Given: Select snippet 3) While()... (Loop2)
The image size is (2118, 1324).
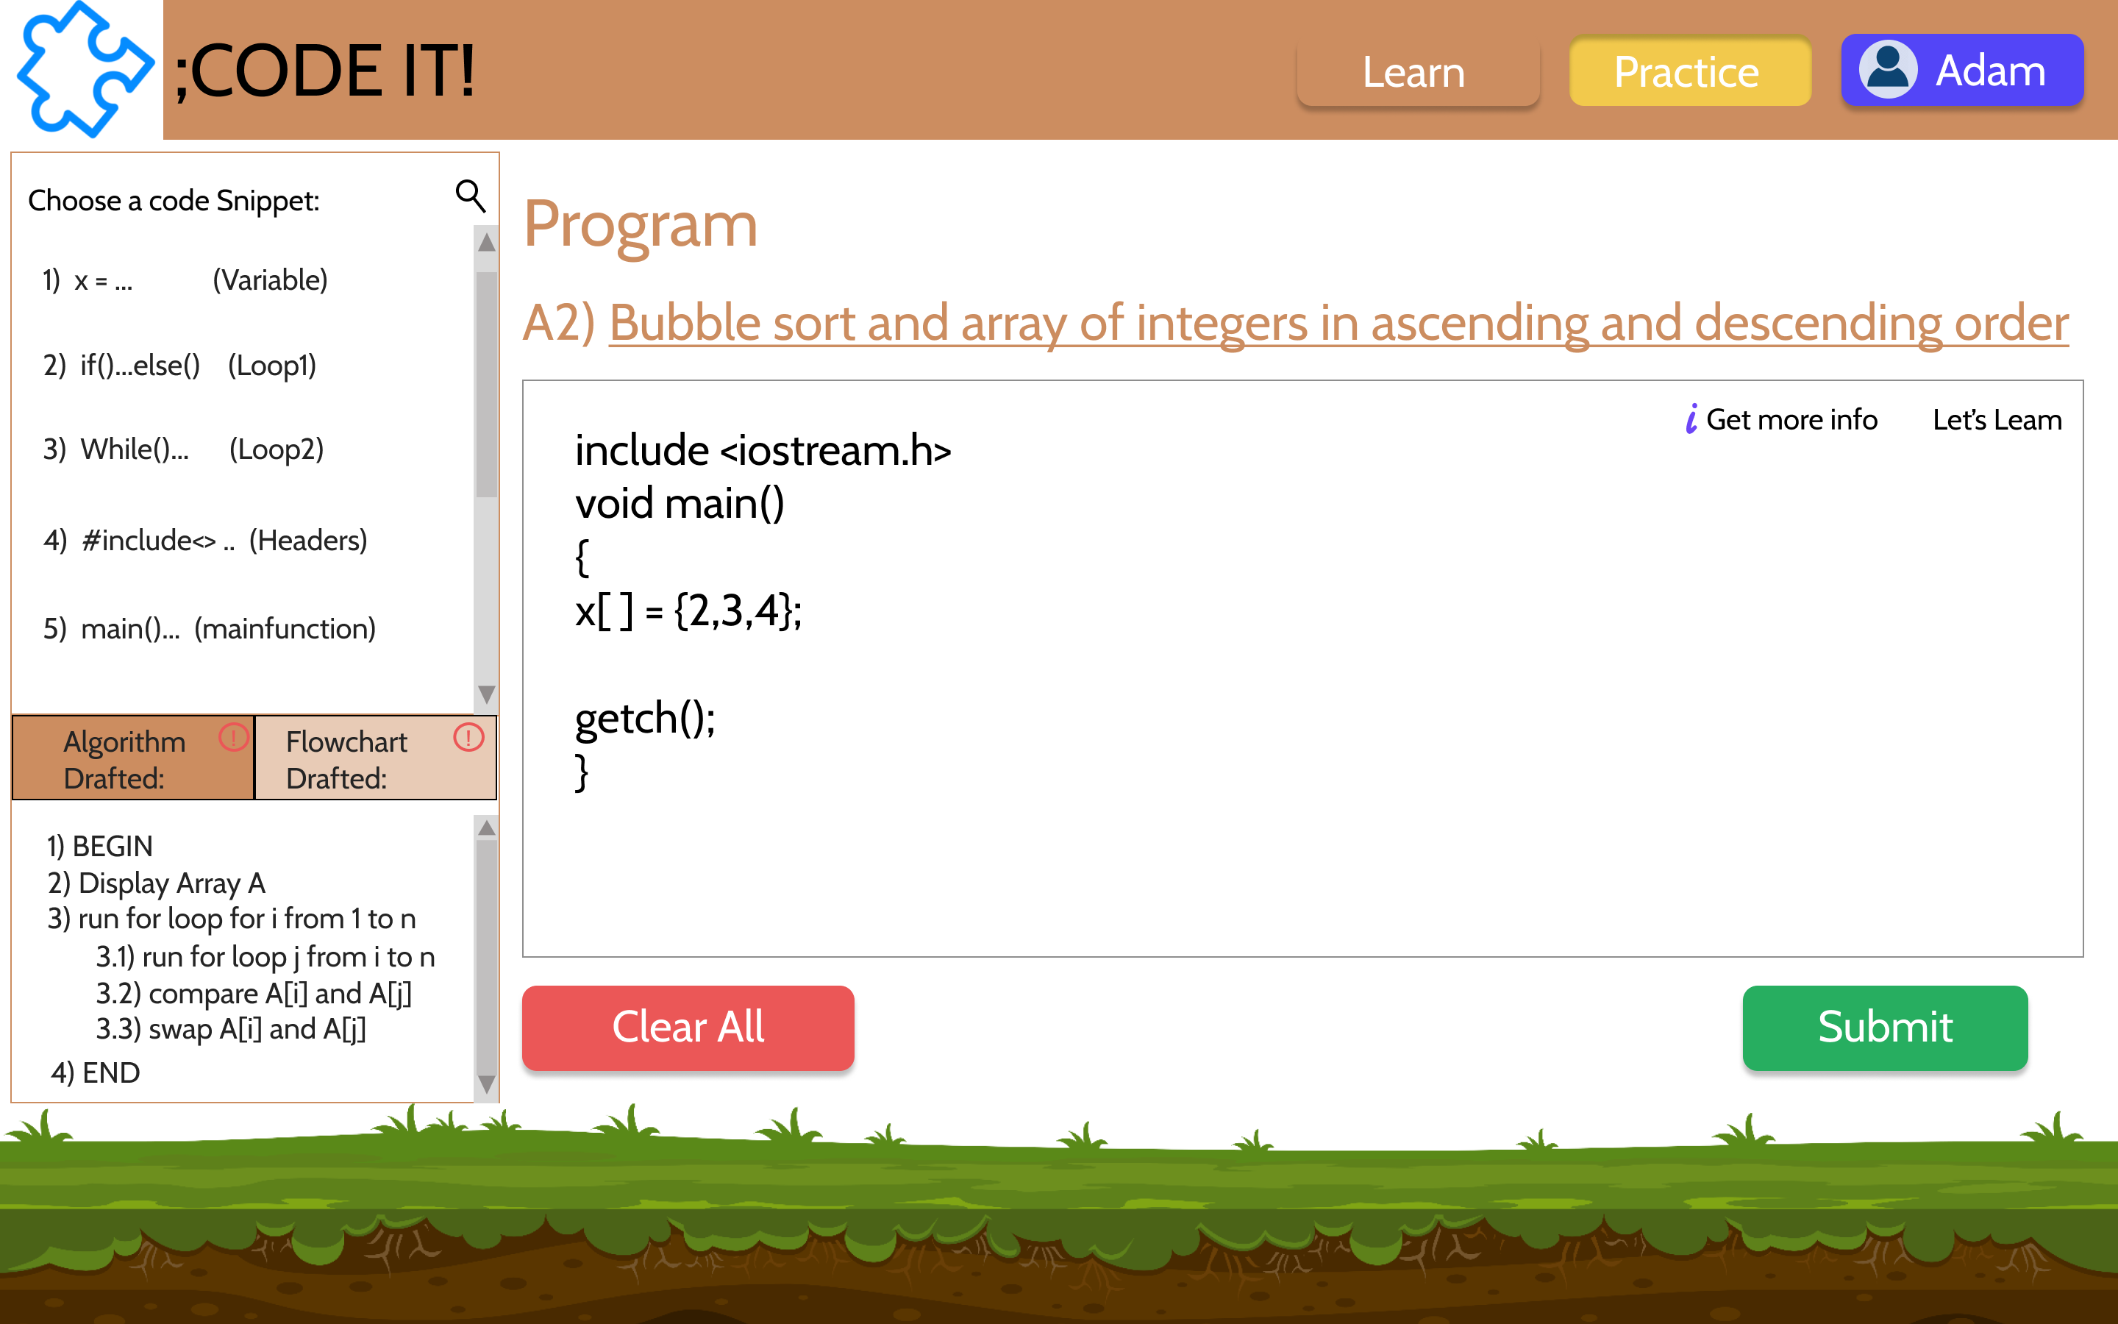Looking at the screenshot, I should (183, 449).
